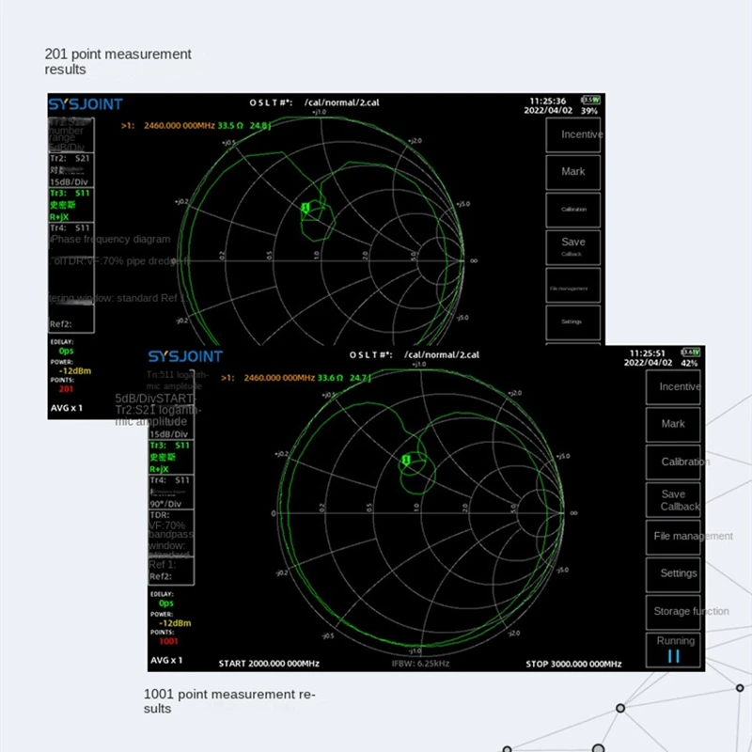Viewport: 752px width, 752px height.
Task: Click the SYSJOINT logo on the upper screen
Action: tap(86, 104)
